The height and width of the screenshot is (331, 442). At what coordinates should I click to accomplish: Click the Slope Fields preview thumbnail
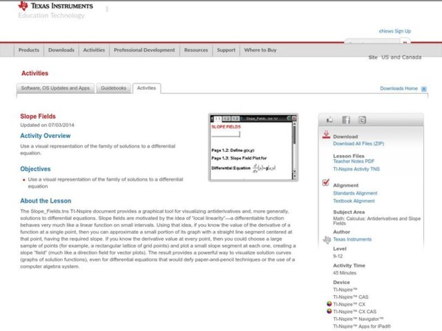click(x=253, y=147)
